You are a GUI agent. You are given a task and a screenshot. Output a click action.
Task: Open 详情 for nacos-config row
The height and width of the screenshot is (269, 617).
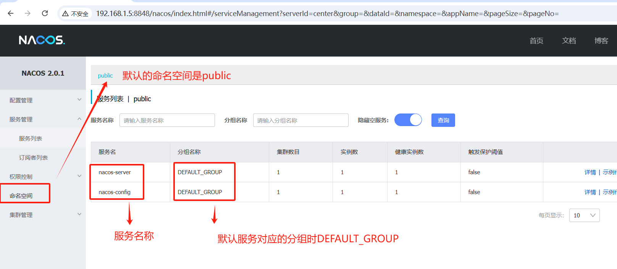pos(590,192)
